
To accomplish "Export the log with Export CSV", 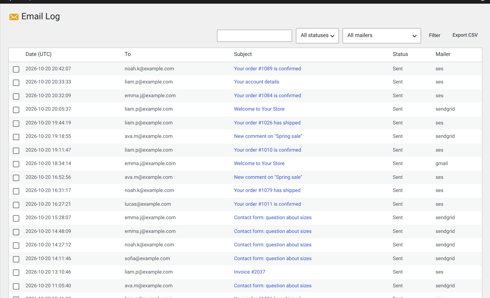I will coord(465,35).
